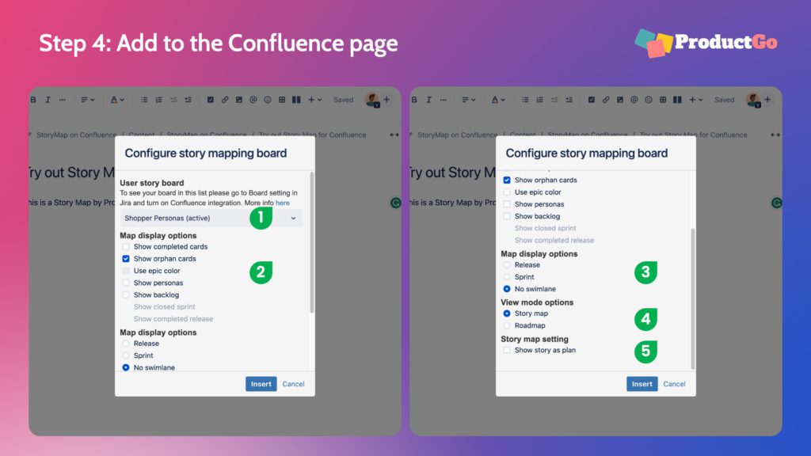Viewport: 811px width, 456px height.
Task: Click the here link for more info
Action: [x=283, y=203]
